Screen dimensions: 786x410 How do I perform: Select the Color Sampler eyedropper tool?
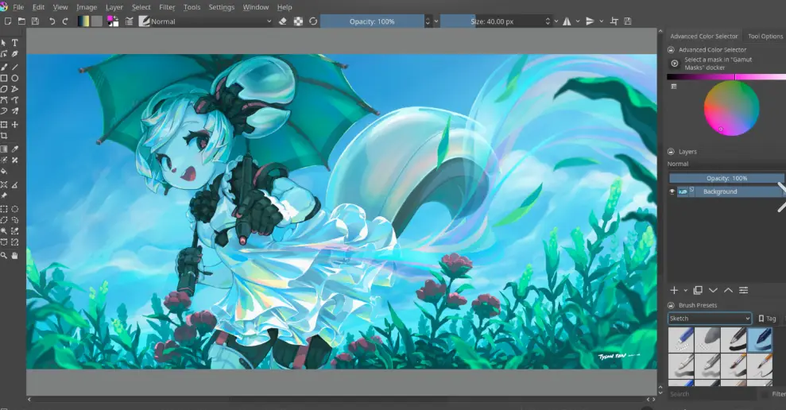pos(15,149)
